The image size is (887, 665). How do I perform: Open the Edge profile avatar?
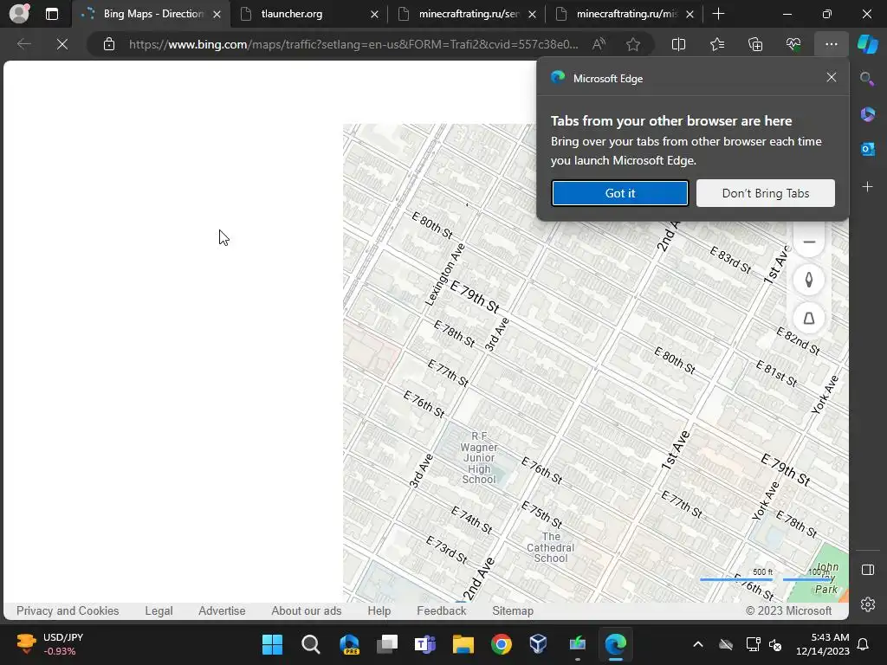[x=19, y=14]
